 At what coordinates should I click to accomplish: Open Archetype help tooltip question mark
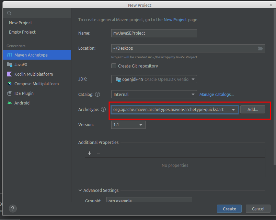point(103,109)
